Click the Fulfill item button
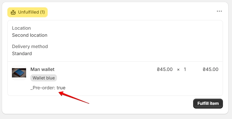The image size is (232, 119). (x=208, y=103)
